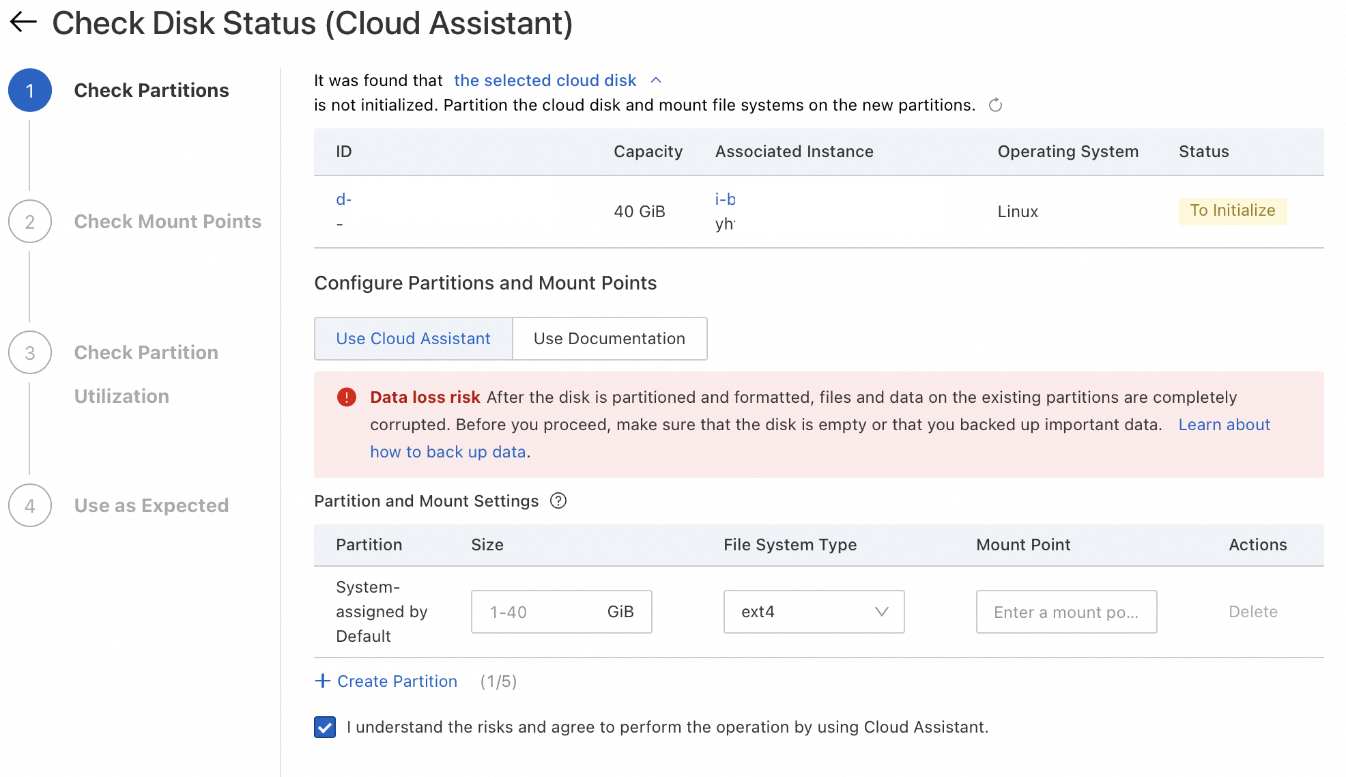Click the Check Mount Points step label
Image resolution: width=1346 pixels, height=777 pixels.
coord(168,221)
